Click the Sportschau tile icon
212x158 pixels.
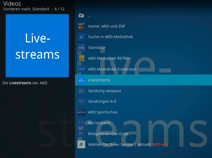[x=81, y=112]
